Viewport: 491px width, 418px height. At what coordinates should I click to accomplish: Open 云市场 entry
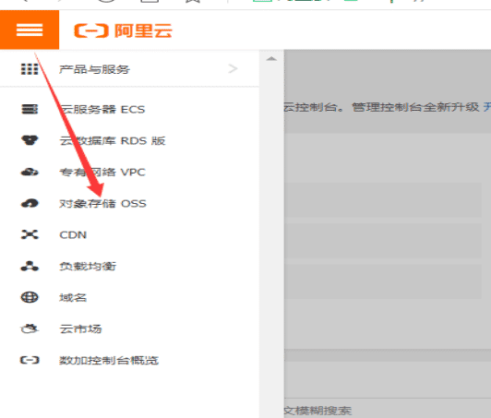[x=80, y=328]
